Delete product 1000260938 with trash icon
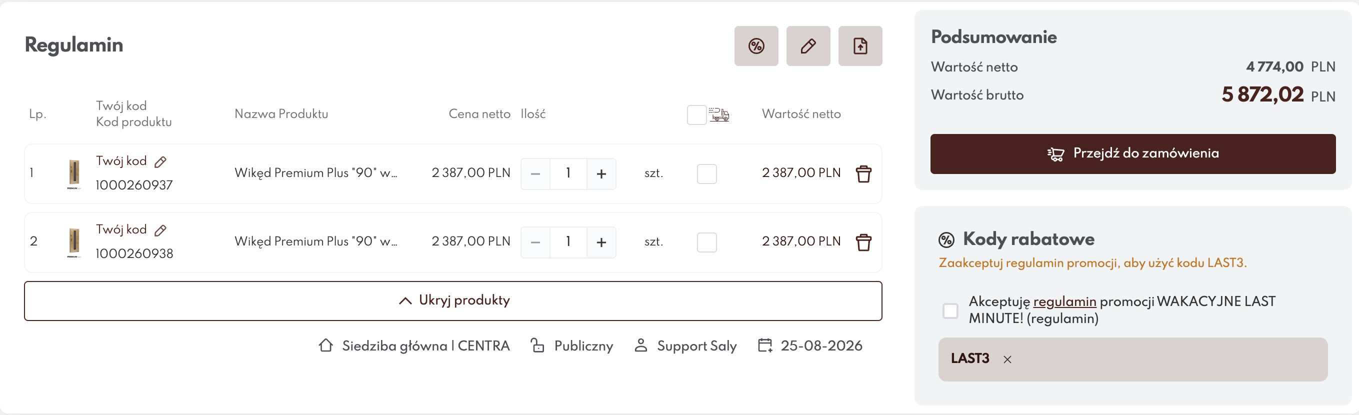This screenshot has width=1359, height=415. click(863, 242)
